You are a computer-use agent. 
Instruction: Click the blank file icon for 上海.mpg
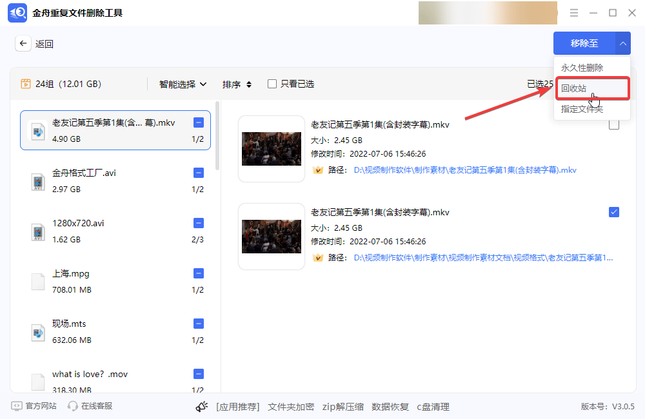pos(38,282)
